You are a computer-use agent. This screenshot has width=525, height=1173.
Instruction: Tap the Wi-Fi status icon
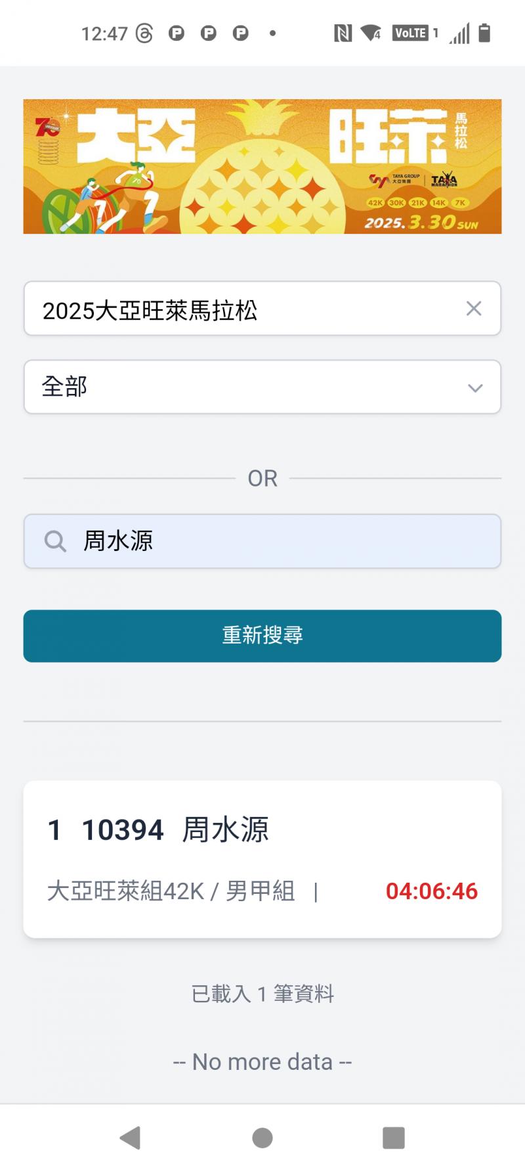(x=371, y=33)
